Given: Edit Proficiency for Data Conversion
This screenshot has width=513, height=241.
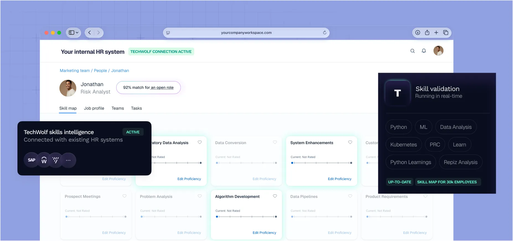Looking at the screenshot, I should pos(265,179).
